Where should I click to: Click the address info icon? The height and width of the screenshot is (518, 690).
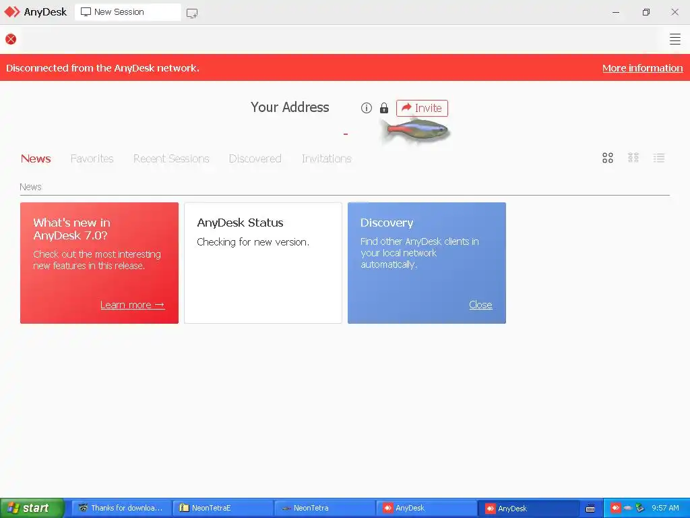tap(366, 108)
